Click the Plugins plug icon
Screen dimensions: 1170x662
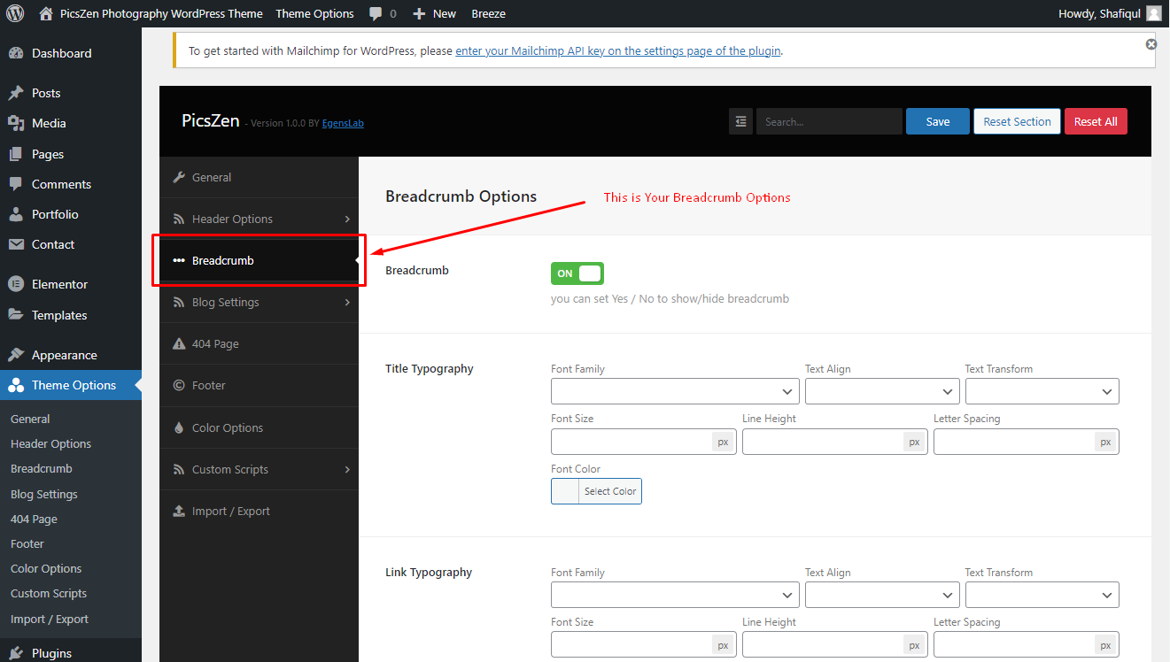click(x=16, y=653)
